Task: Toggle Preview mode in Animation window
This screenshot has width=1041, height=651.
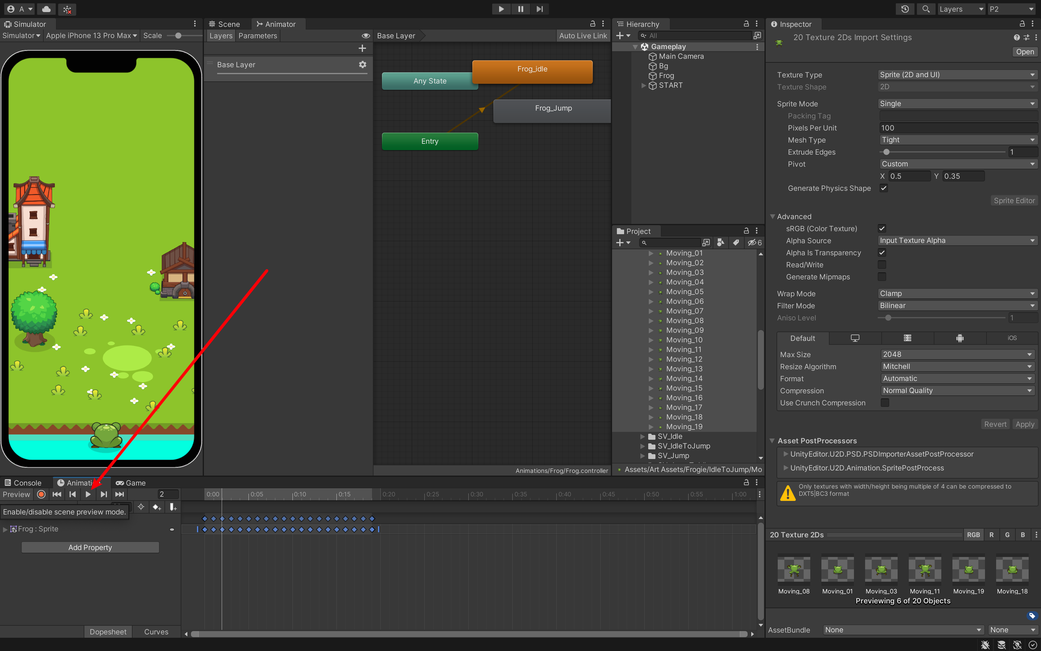Action: 16,494
